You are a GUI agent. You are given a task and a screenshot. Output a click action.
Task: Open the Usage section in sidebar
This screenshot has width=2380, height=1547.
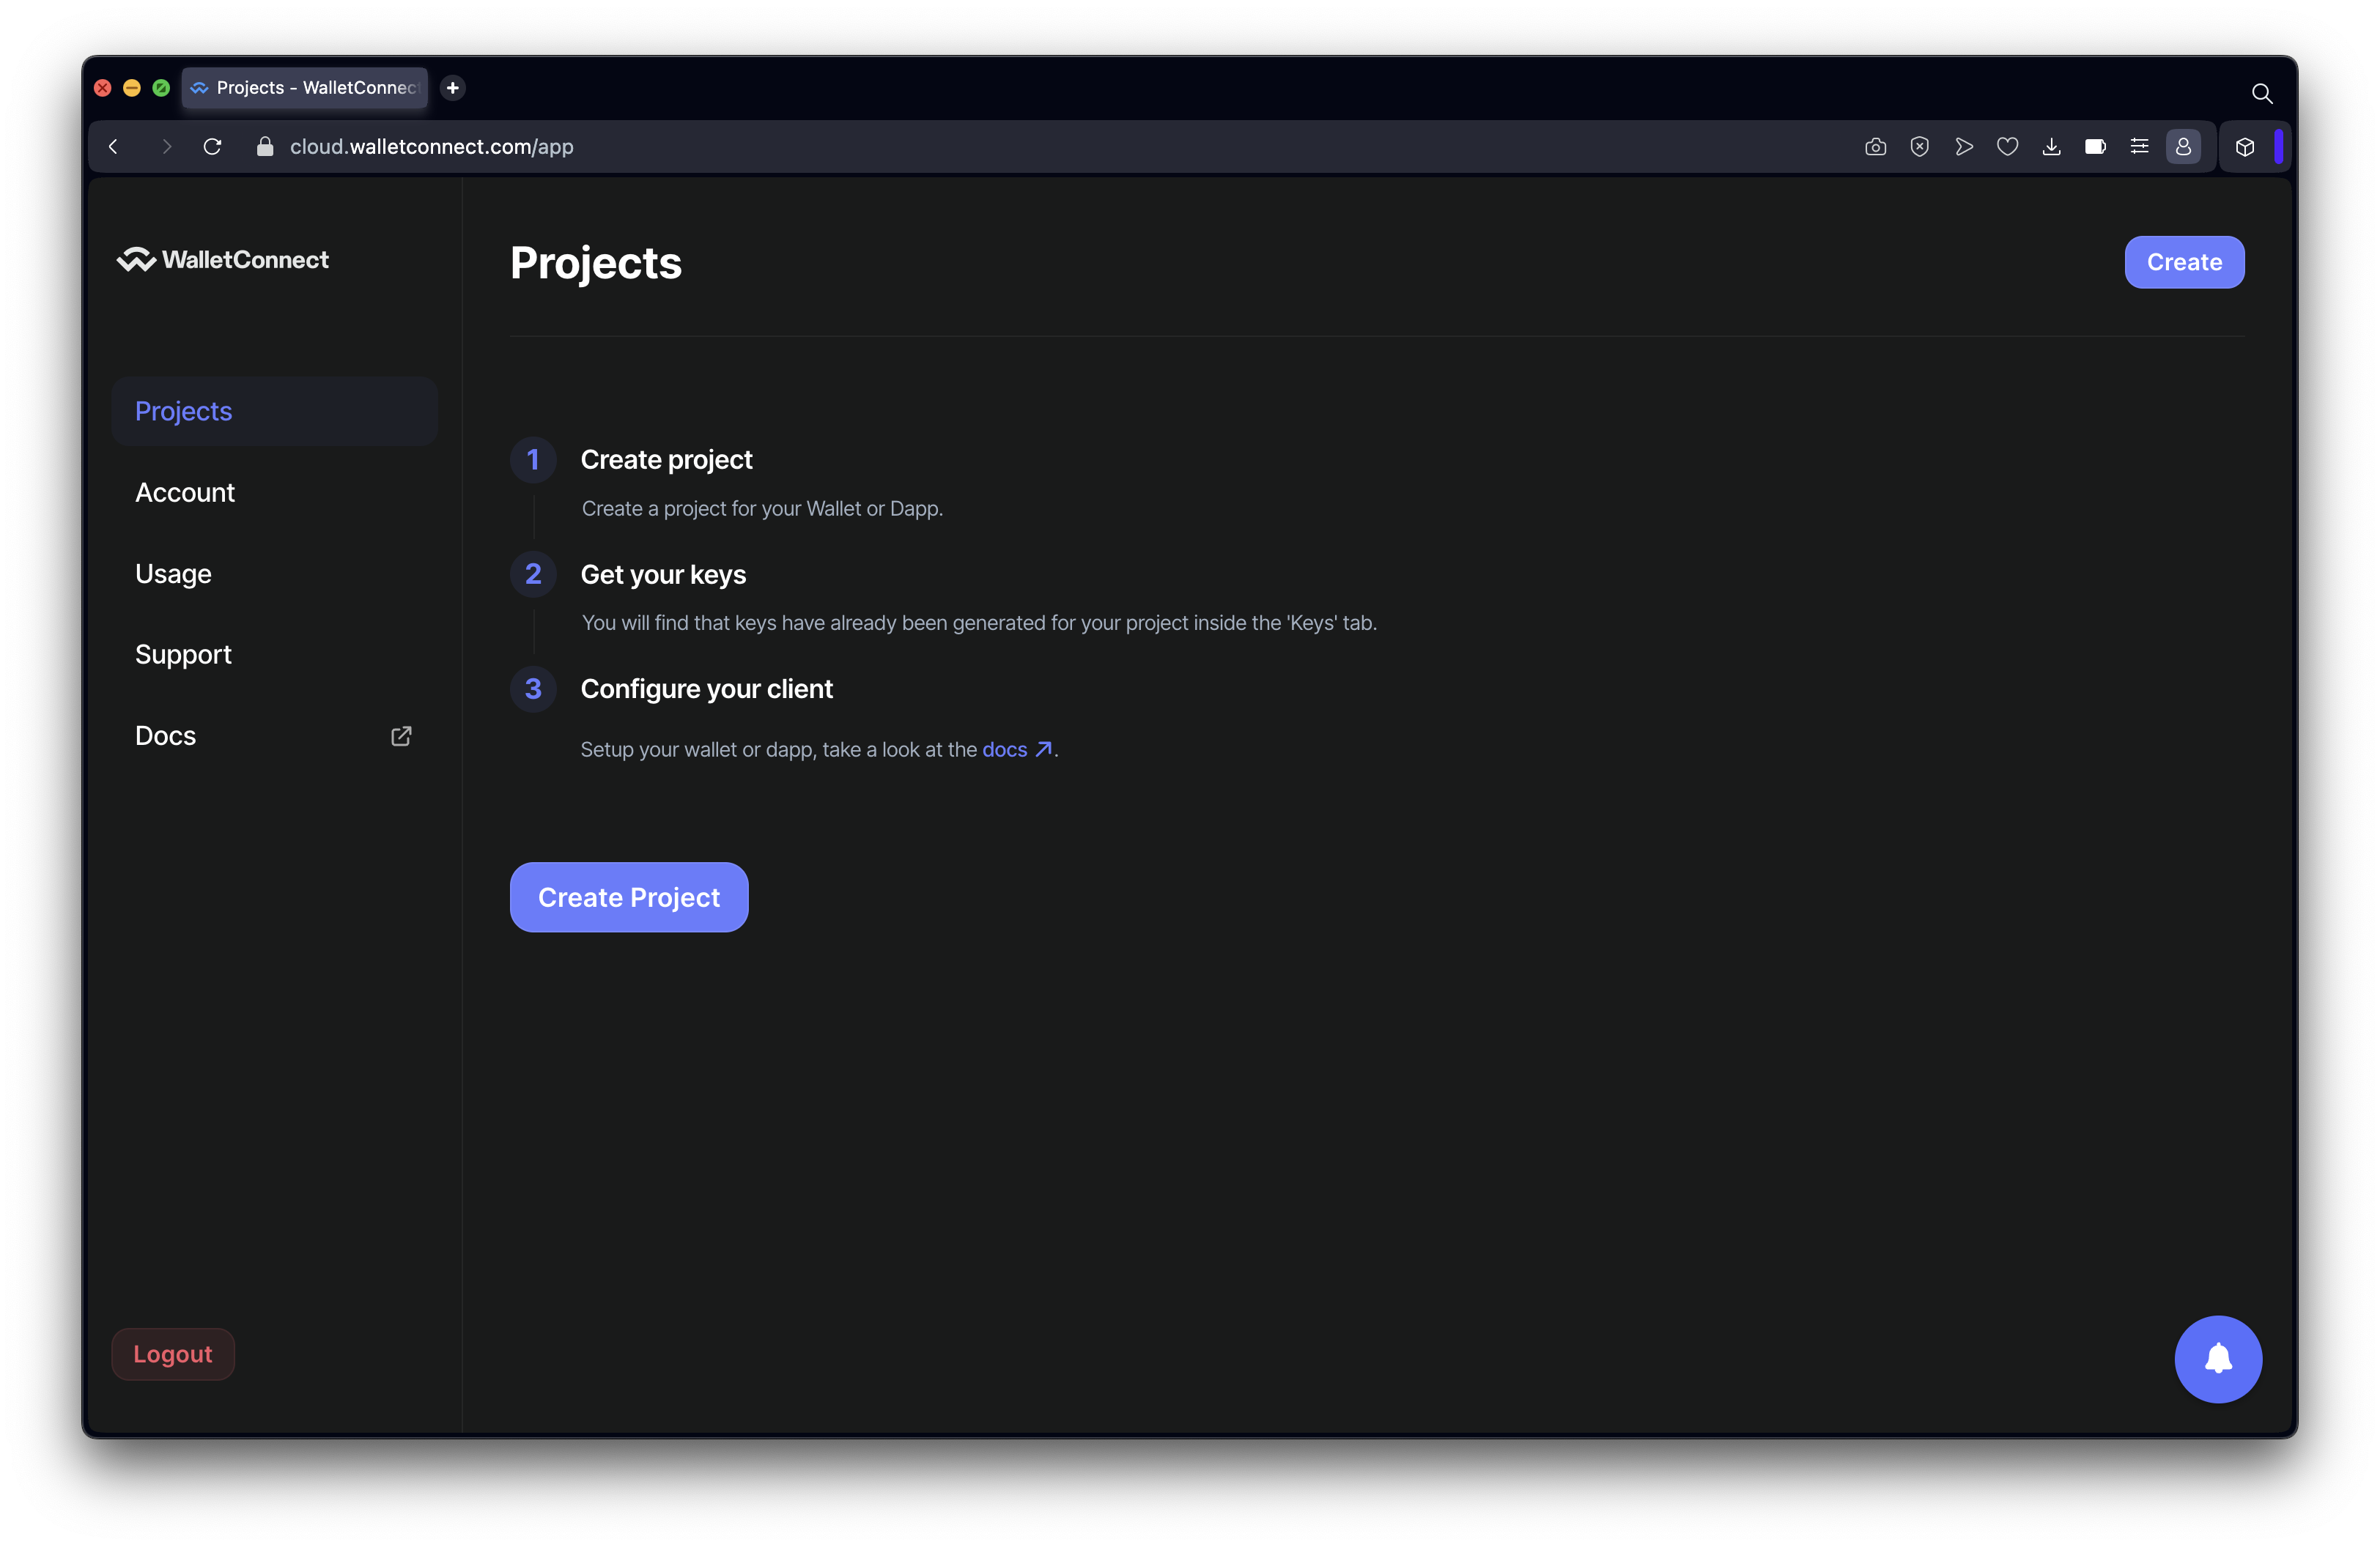[274, 574]
